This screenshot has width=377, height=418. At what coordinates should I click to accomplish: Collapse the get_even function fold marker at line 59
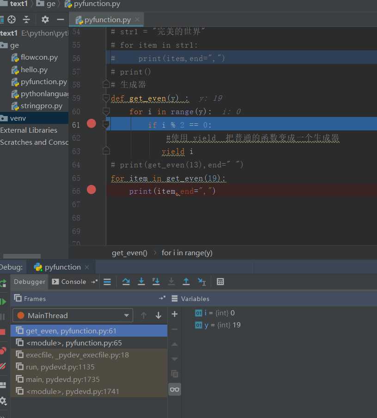coord(106,98)
